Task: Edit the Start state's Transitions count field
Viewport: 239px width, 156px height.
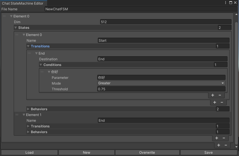Action: [222, 46]
